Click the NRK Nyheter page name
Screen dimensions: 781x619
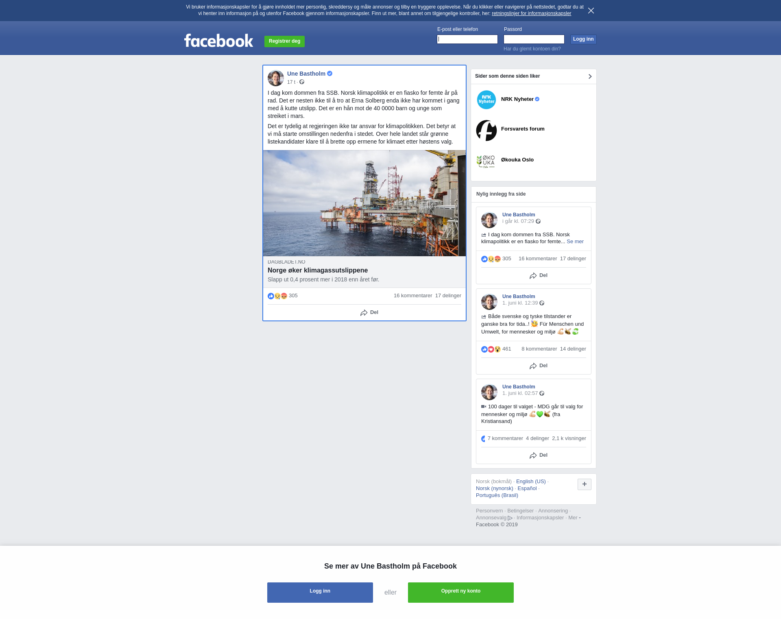point(517,99)
